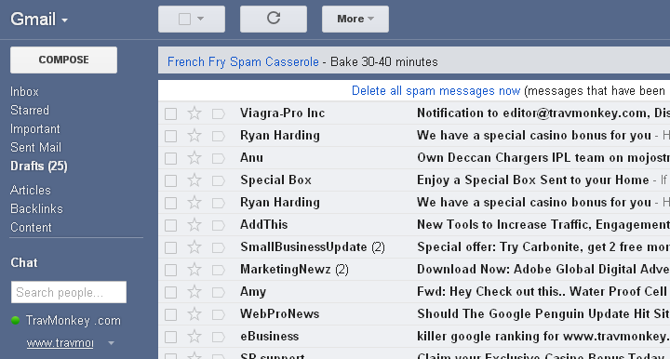Mark WebProNews message as important
Viewport: 670px width, 359px height.
(219, 314)
